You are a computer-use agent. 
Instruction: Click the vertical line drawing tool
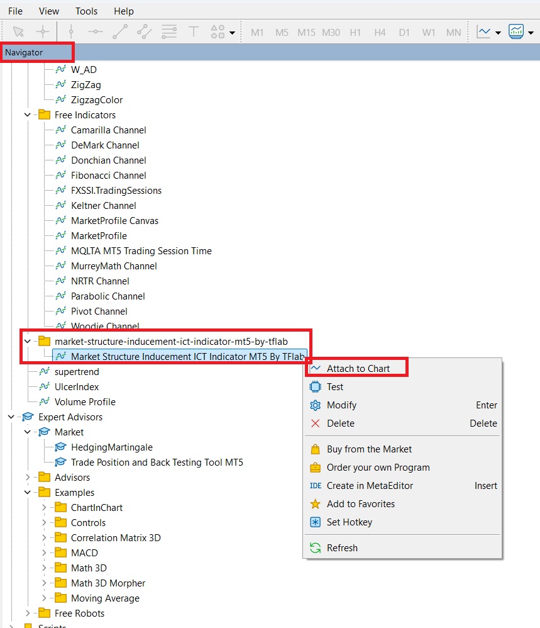click(x=71, y=31)
